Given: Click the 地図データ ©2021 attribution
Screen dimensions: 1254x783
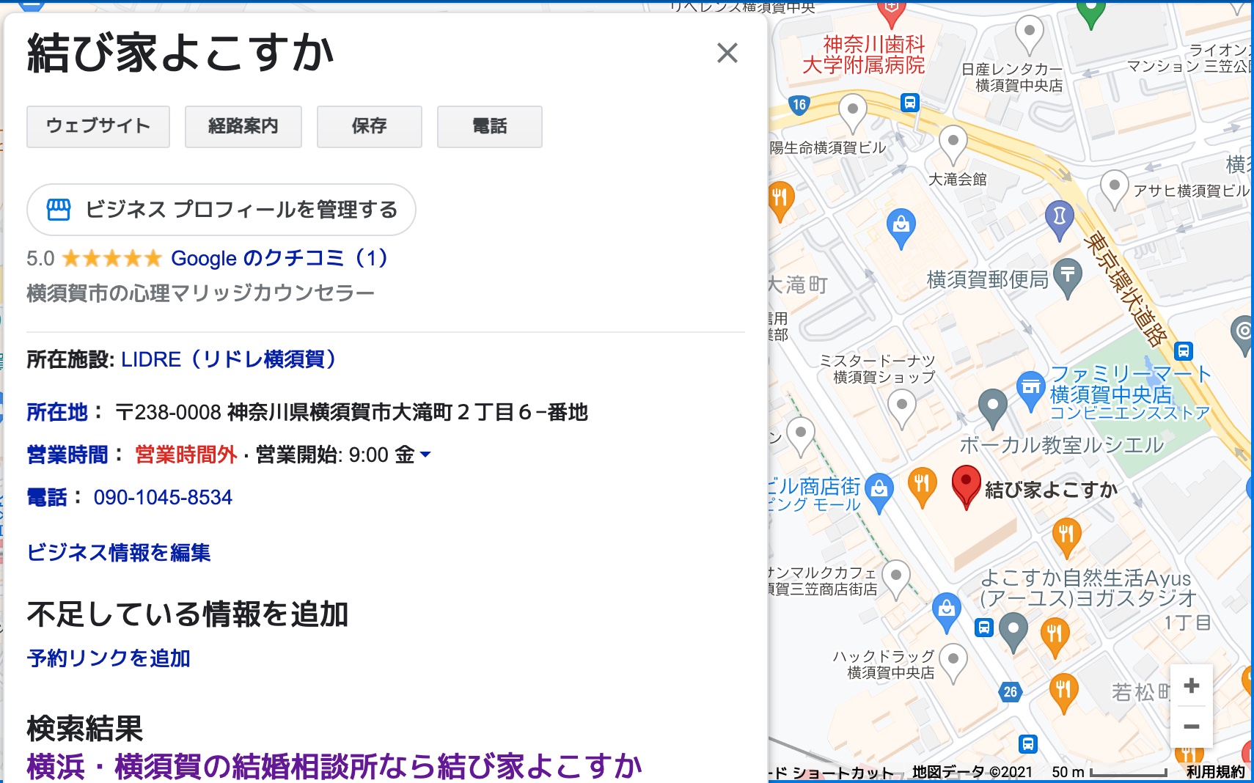Looking at the screenshot, I should pos(972,772).
